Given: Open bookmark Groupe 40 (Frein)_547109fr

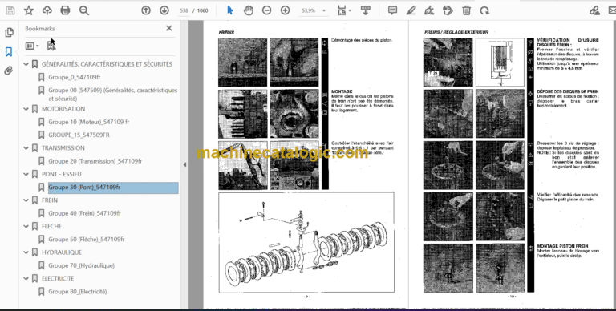Looking at the screenshot, I should click(x=84, y=213).
